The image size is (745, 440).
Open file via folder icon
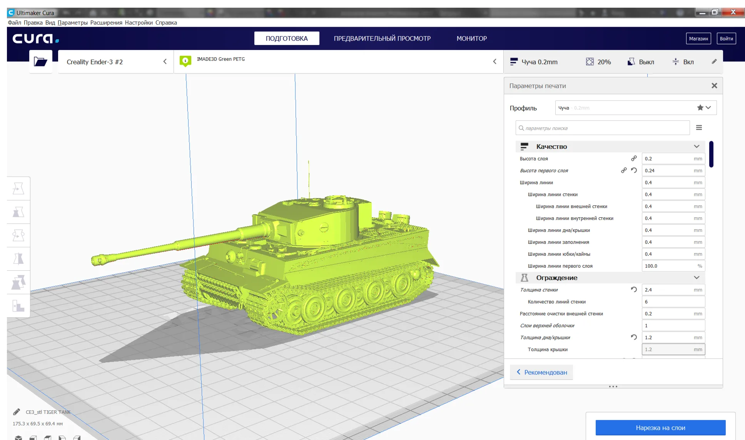click(40, 62)
